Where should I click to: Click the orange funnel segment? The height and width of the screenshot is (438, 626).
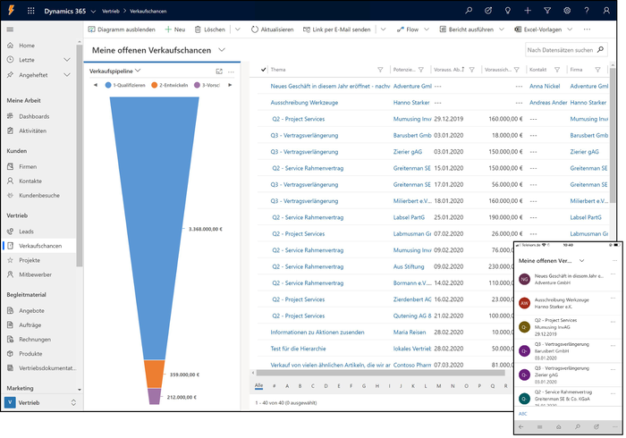coord(154,374)
